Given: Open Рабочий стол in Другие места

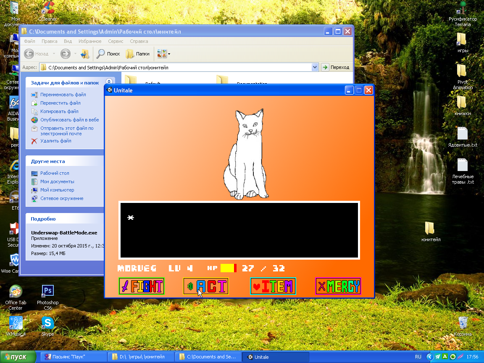Looking at the screenshot, I should pos(55,173).
